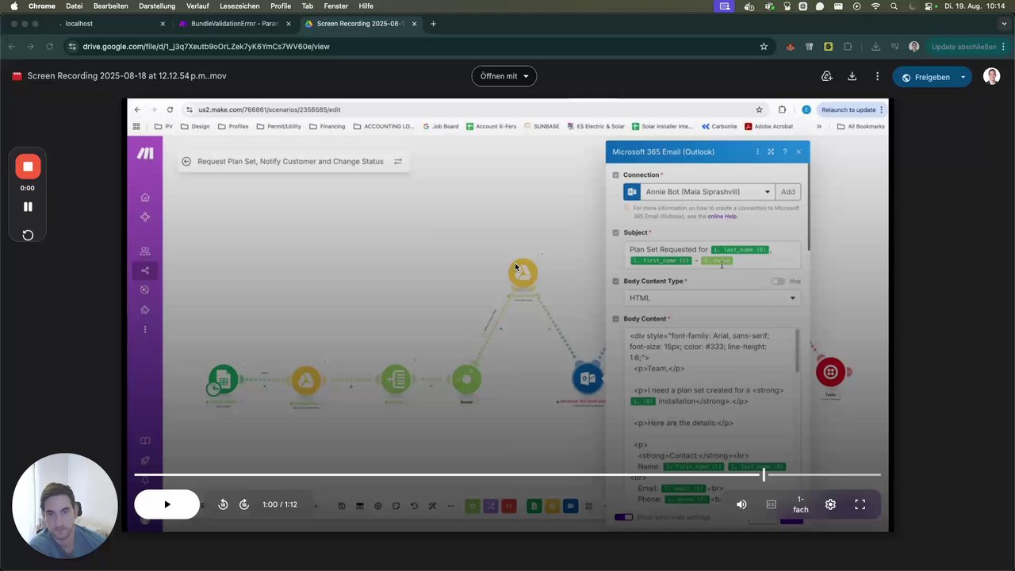Image resolution: width=1015 pixels, height=571 pixels.
Task: Open the Apple menu
Action: coord(13,6)
